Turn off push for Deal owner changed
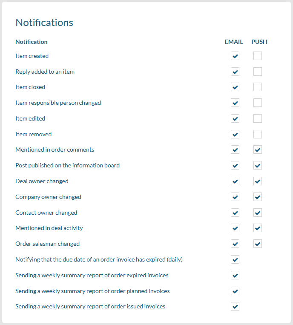The width and height of the screenshot is (293, 325). tap(257, 181)
